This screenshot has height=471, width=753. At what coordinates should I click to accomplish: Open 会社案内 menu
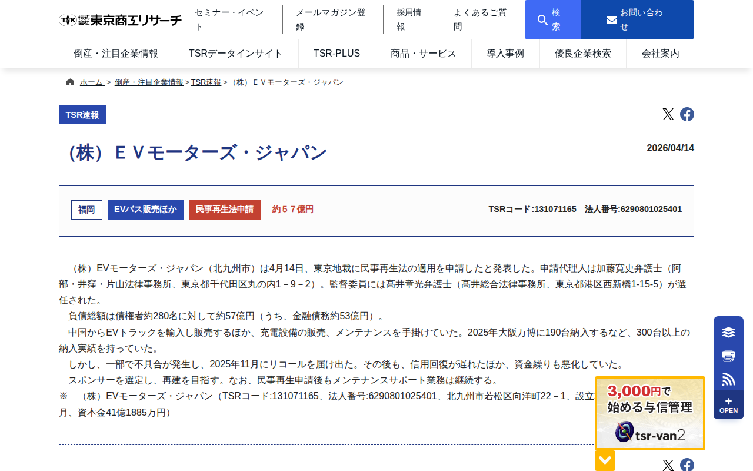click(x=661, y=54)
